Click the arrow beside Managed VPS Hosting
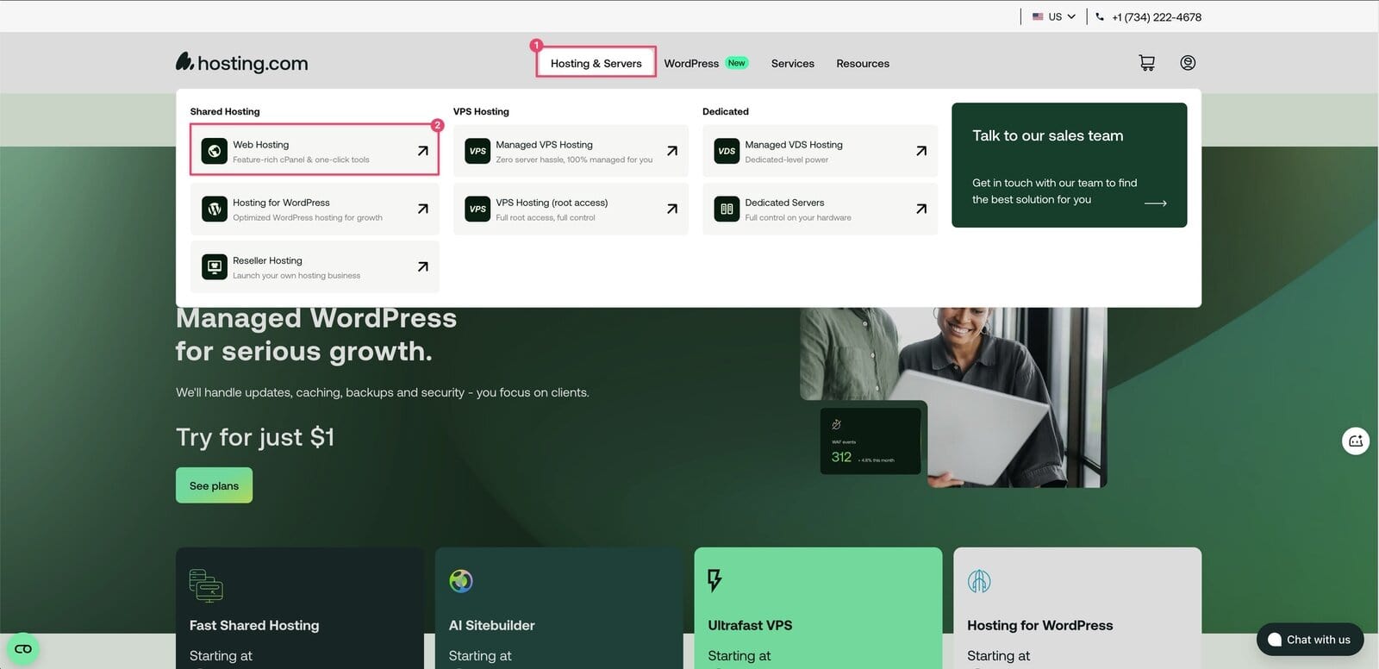Screen dimensions: 1379x669 (x=672, y=151)
